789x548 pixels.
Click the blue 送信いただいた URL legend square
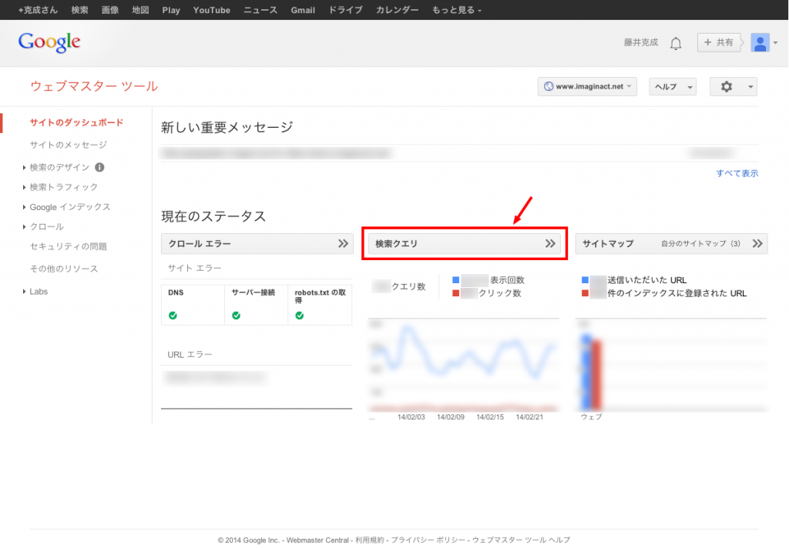[x=586, y=279]
